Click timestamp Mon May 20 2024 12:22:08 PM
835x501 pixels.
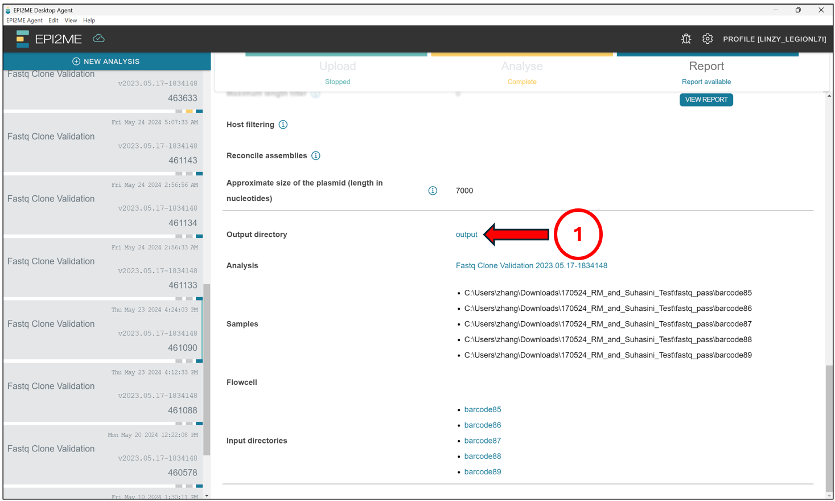coord(153,435)
